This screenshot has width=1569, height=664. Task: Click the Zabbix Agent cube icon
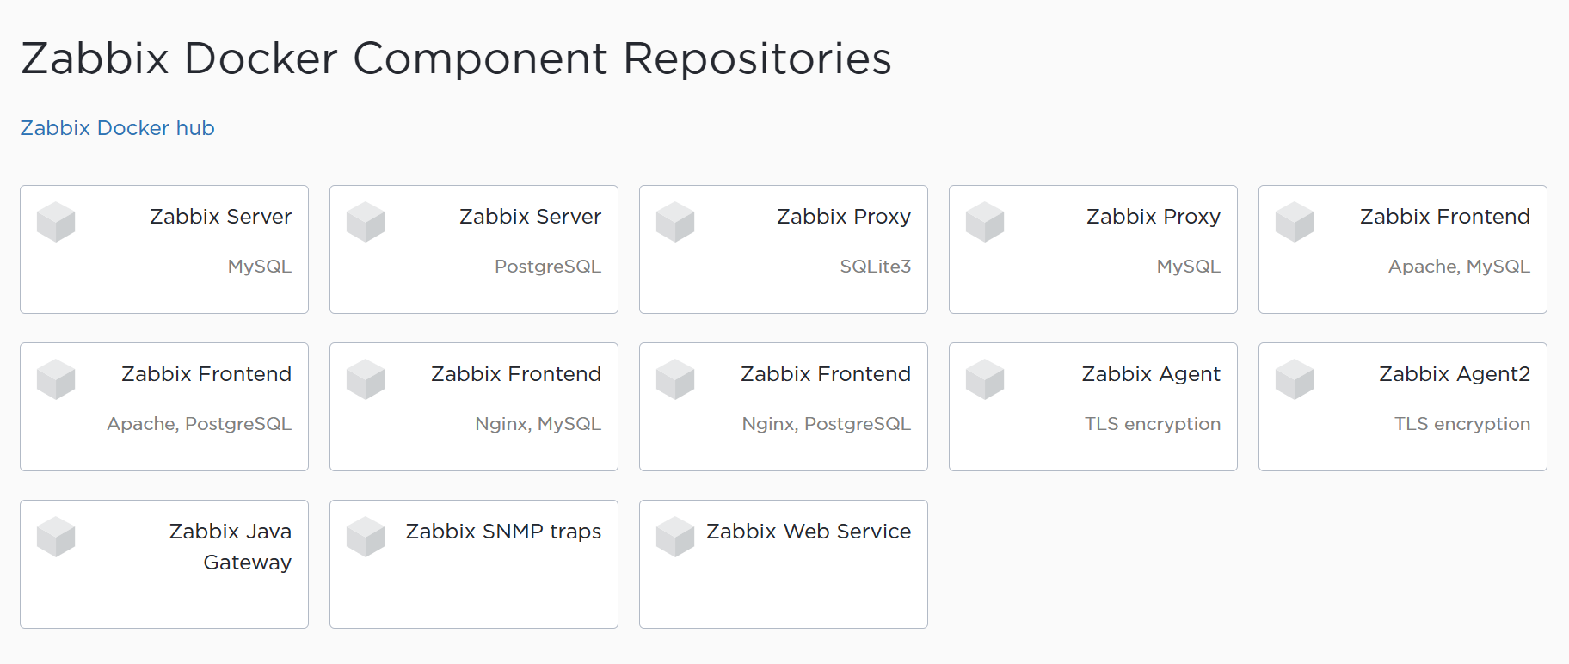(985, 379)
